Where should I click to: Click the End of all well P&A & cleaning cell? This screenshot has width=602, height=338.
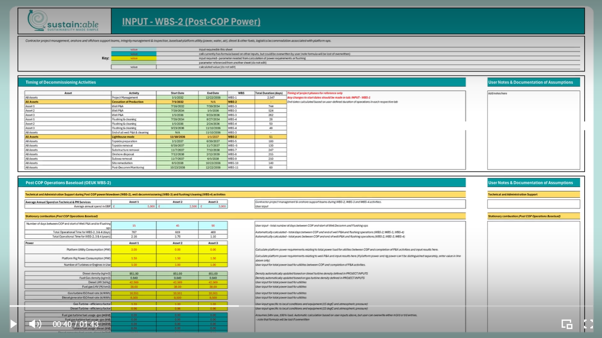point(134,133)
